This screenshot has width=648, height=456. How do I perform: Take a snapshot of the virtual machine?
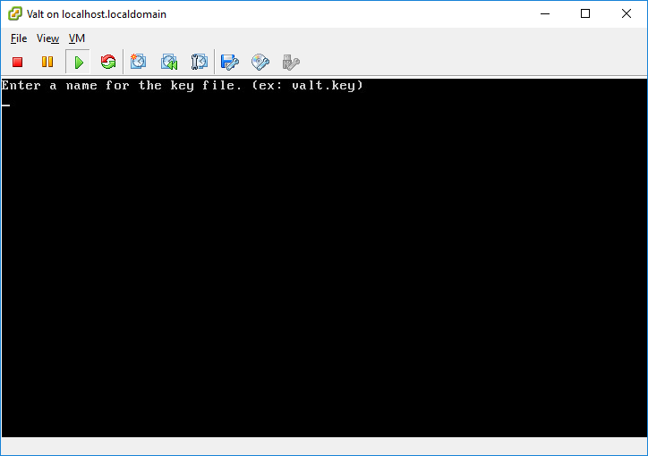click(138, 62)
